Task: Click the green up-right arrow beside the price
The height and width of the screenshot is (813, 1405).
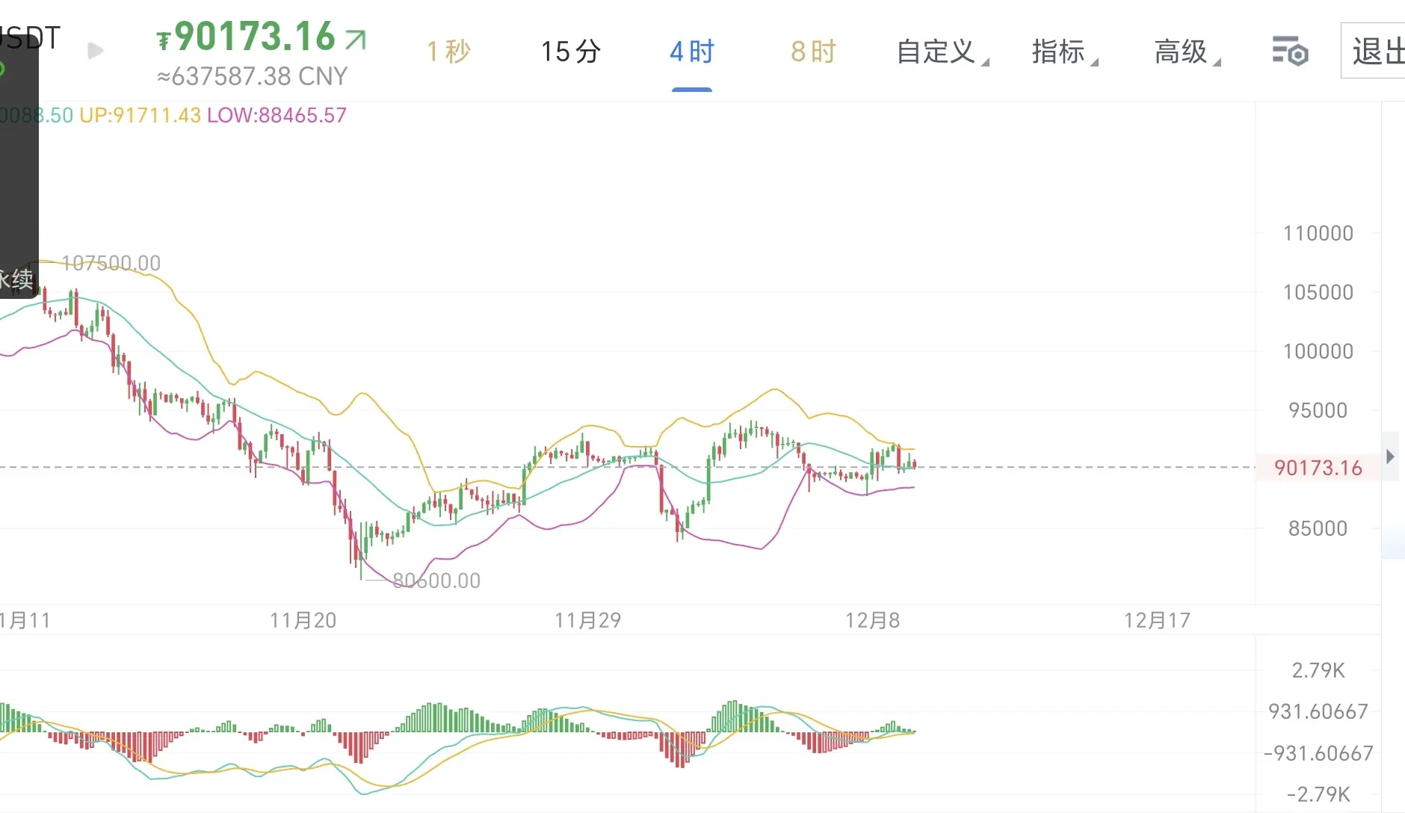Action: click(x=356, y=39)
